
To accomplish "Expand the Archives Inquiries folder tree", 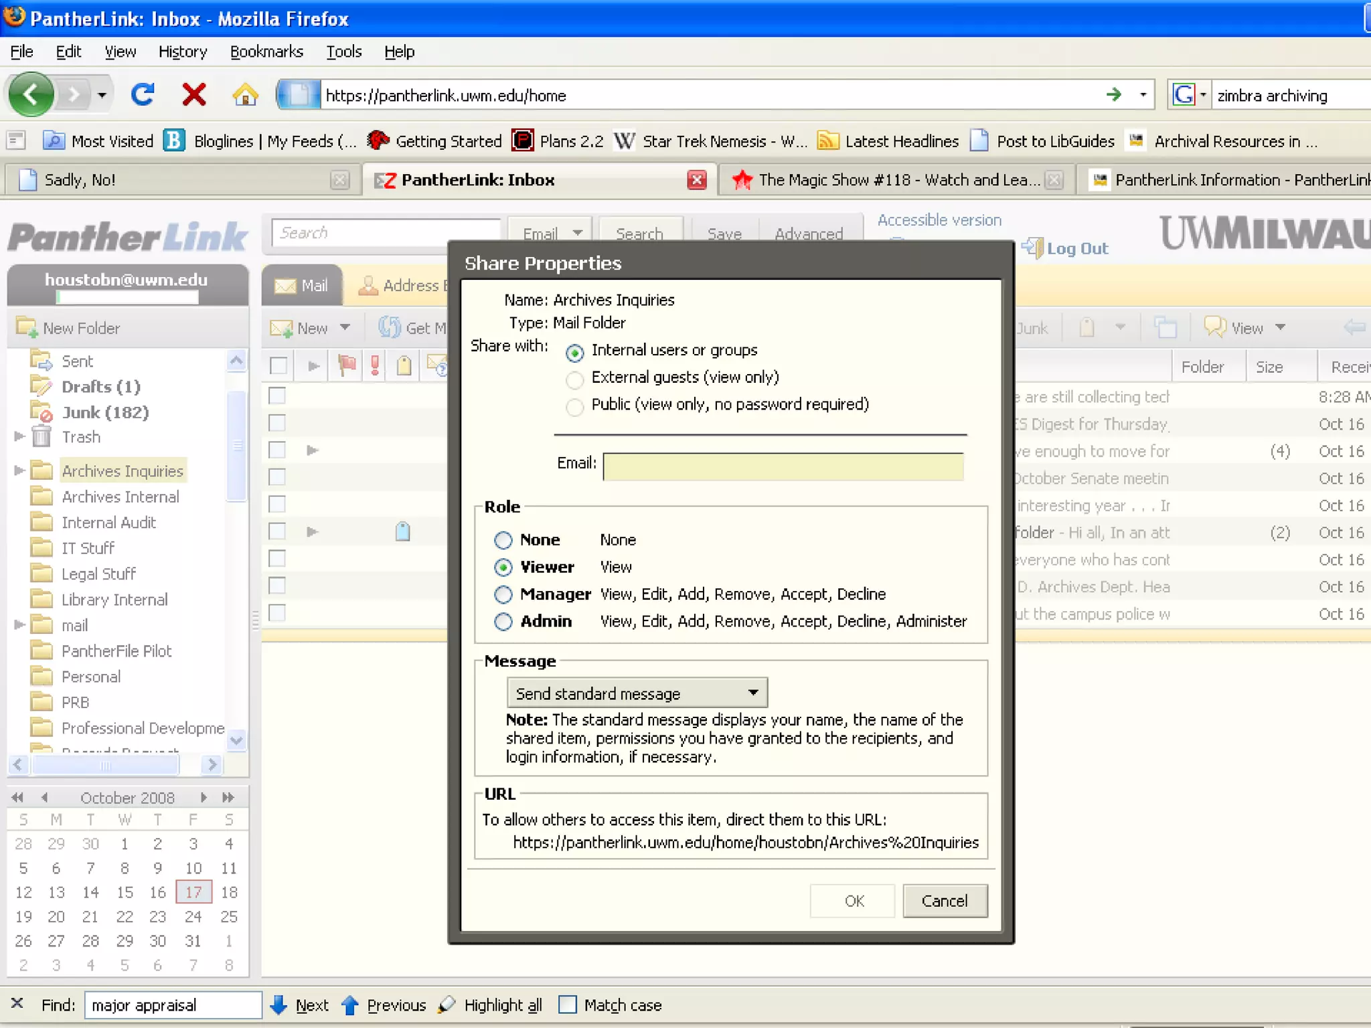I will [x=19, y=470].
